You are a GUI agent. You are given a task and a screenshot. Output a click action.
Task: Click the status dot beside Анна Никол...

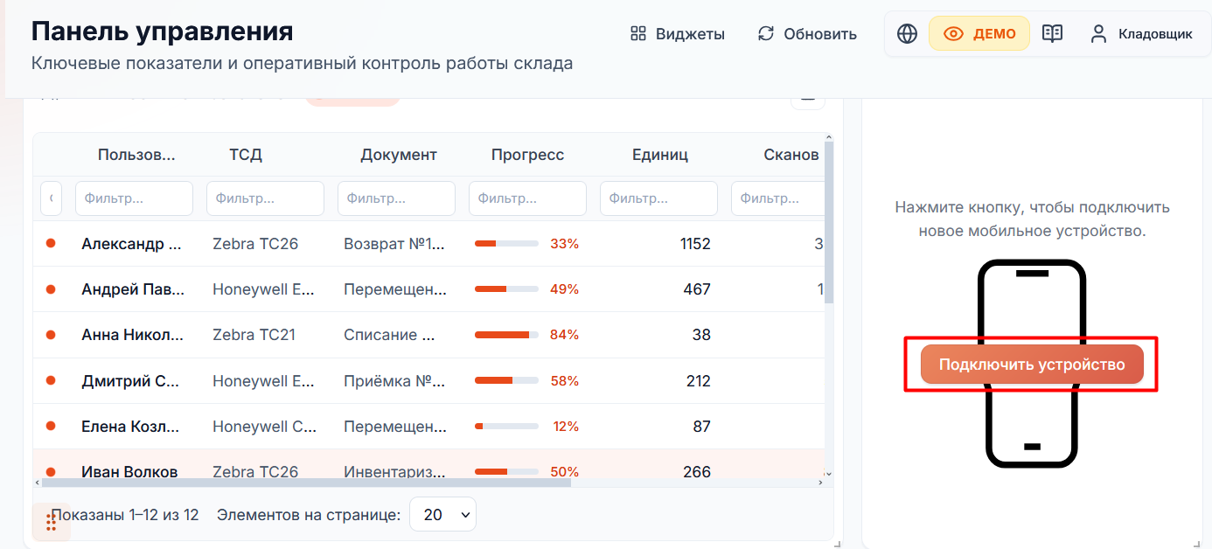click(51, 334)
